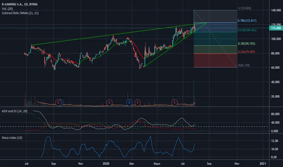Click 20.000 on the price axis

pyautogui.click(x=275, y=97)
